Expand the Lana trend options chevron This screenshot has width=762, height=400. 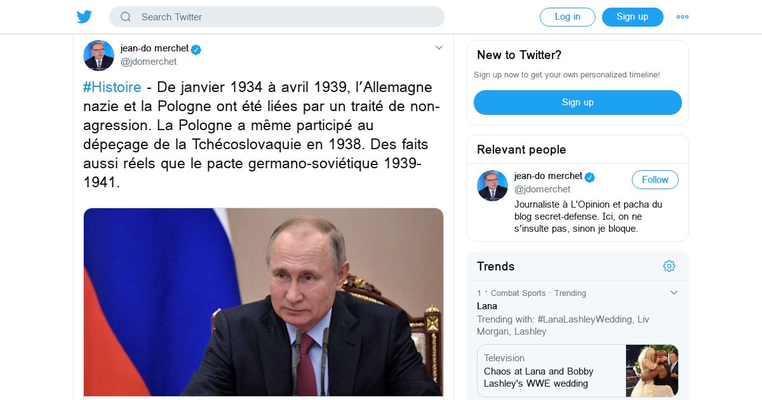(674, 293)
